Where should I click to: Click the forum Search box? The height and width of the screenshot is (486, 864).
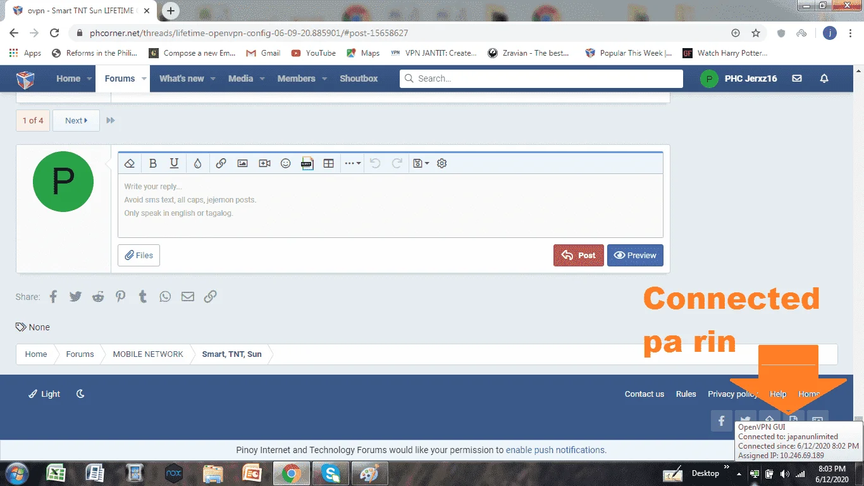click(541, 78)
